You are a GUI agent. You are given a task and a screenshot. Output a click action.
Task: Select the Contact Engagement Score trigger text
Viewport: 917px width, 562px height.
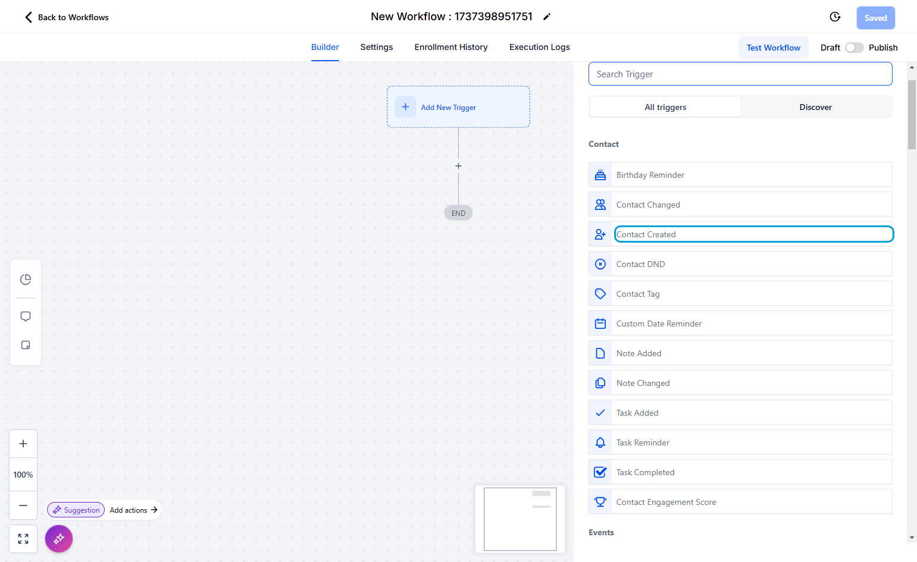pos(666,502)
